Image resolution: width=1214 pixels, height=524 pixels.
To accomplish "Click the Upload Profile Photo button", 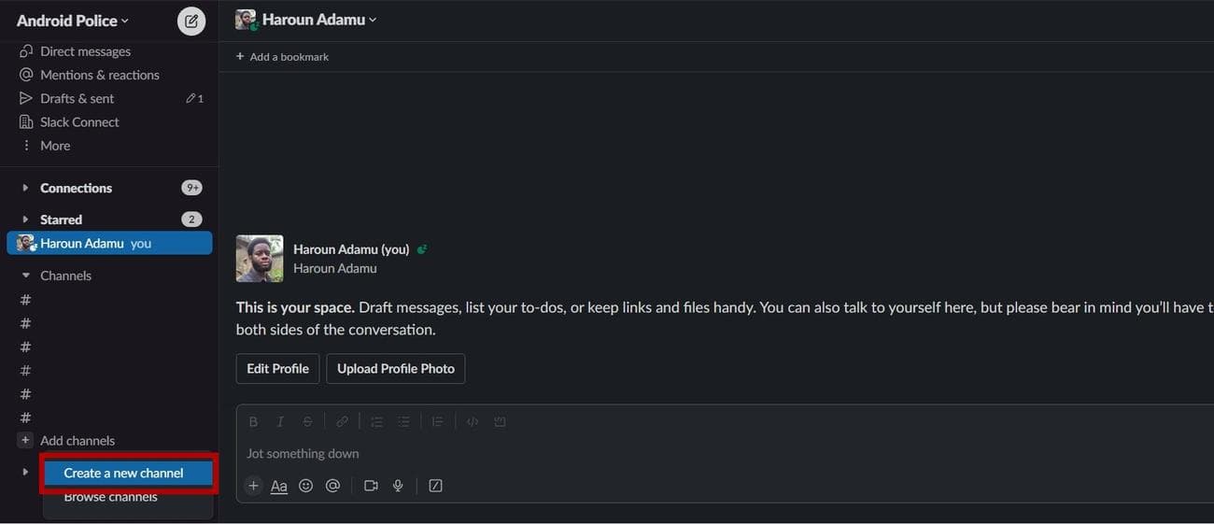I will (396, 368).
